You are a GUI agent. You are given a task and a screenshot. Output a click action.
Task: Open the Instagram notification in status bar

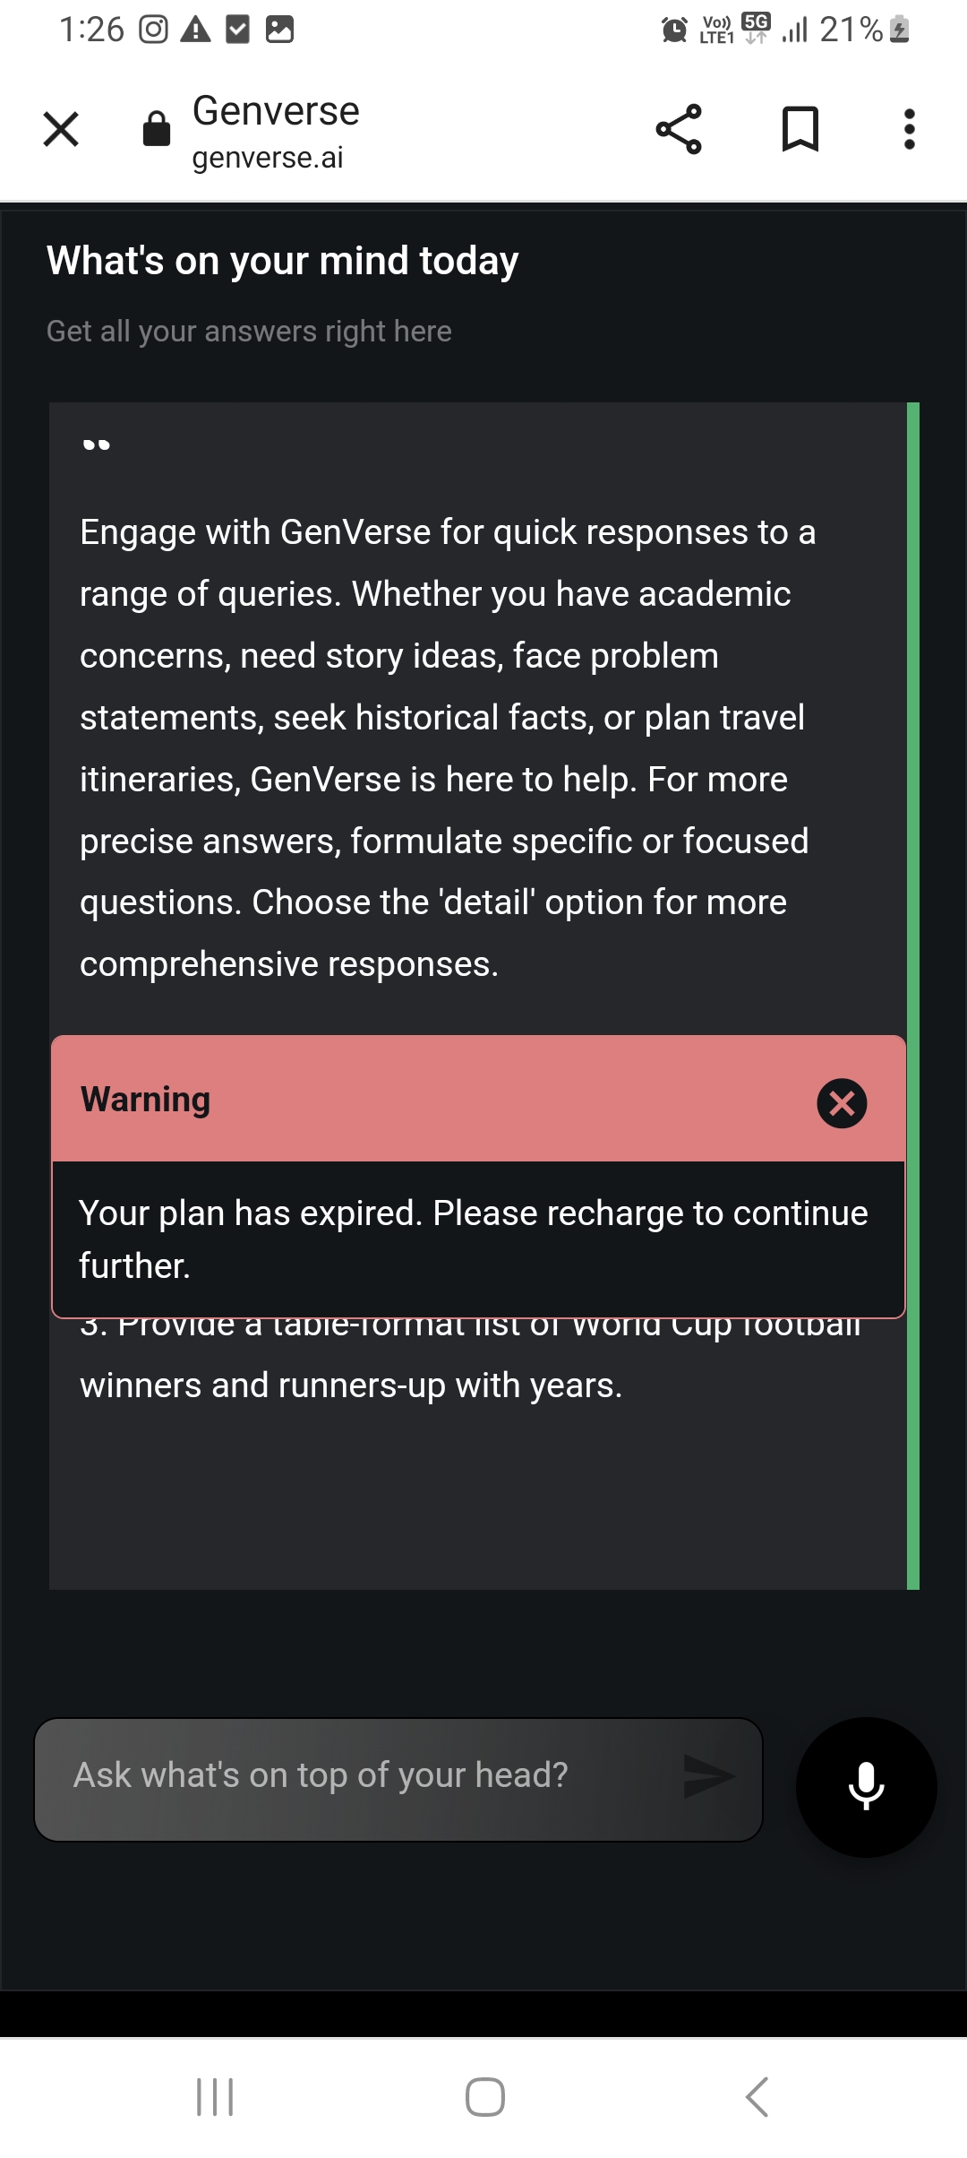pyautogui.click(x=153, y=30)
